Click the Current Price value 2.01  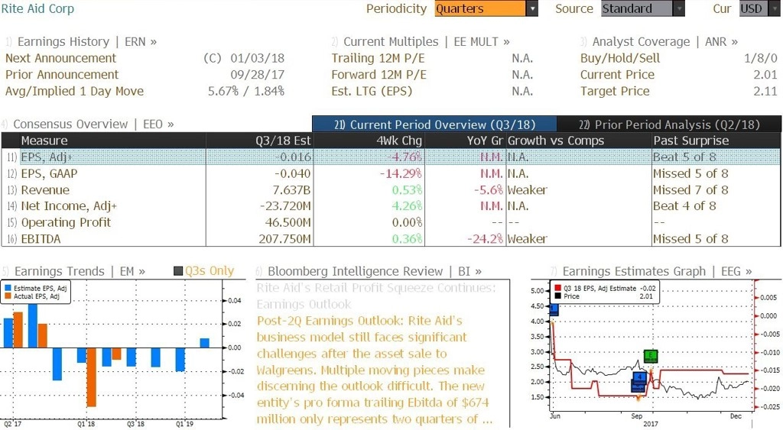tap(765, 75)
